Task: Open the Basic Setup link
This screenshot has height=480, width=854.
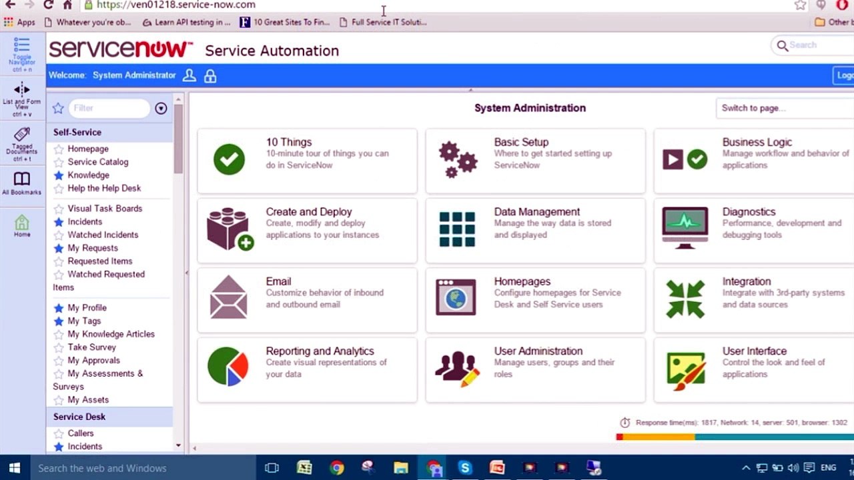Action: [521, 142]
